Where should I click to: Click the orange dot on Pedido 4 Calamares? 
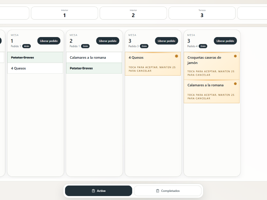tap(235, 84)
